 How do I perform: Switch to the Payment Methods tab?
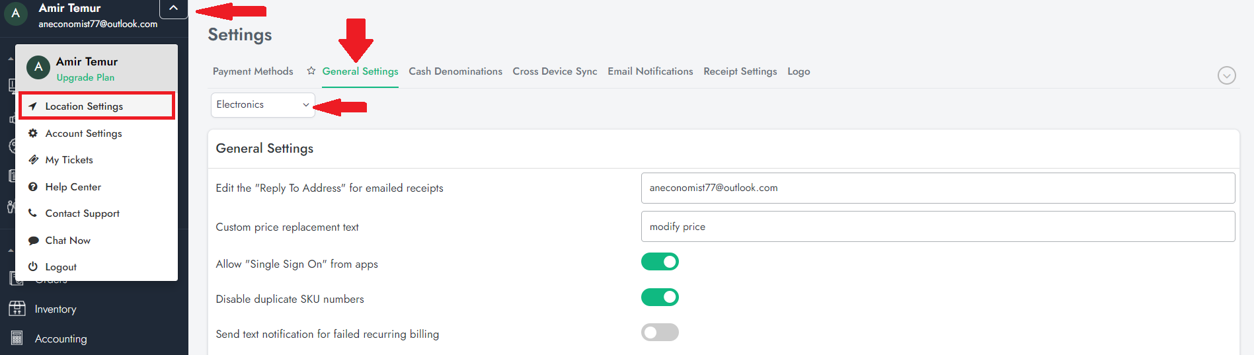[253, 71]
